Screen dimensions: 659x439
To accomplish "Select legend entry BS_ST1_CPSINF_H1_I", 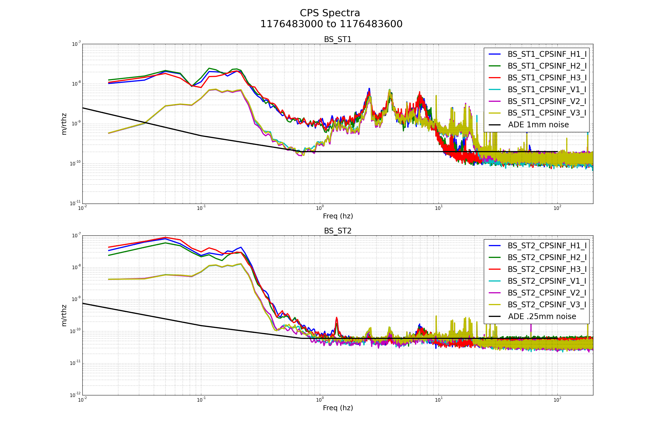I will (x=537, y=54).
